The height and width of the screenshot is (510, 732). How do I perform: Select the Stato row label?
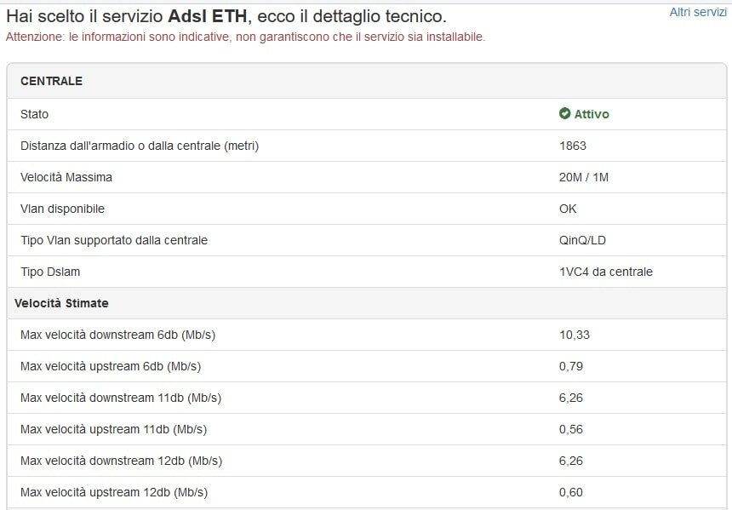35,114
